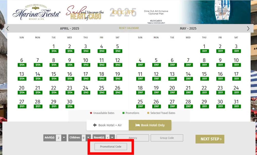
Task: Click the NEXT STEP button
Action: pyautogui.click(x=210, y=139)
